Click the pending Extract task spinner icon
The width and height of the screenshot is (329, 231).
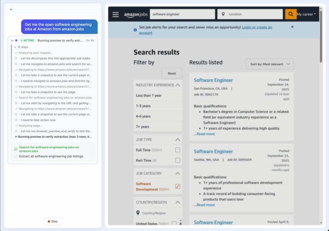pos(16,156)
